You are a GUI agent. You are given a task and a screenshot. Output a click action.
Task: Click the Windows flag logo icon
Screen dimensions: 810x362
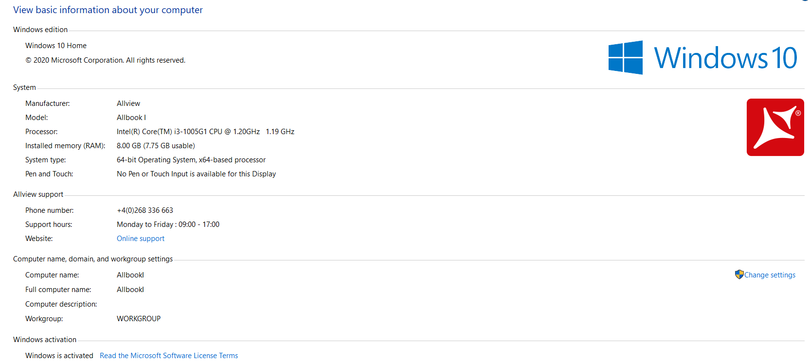(625, 57)
